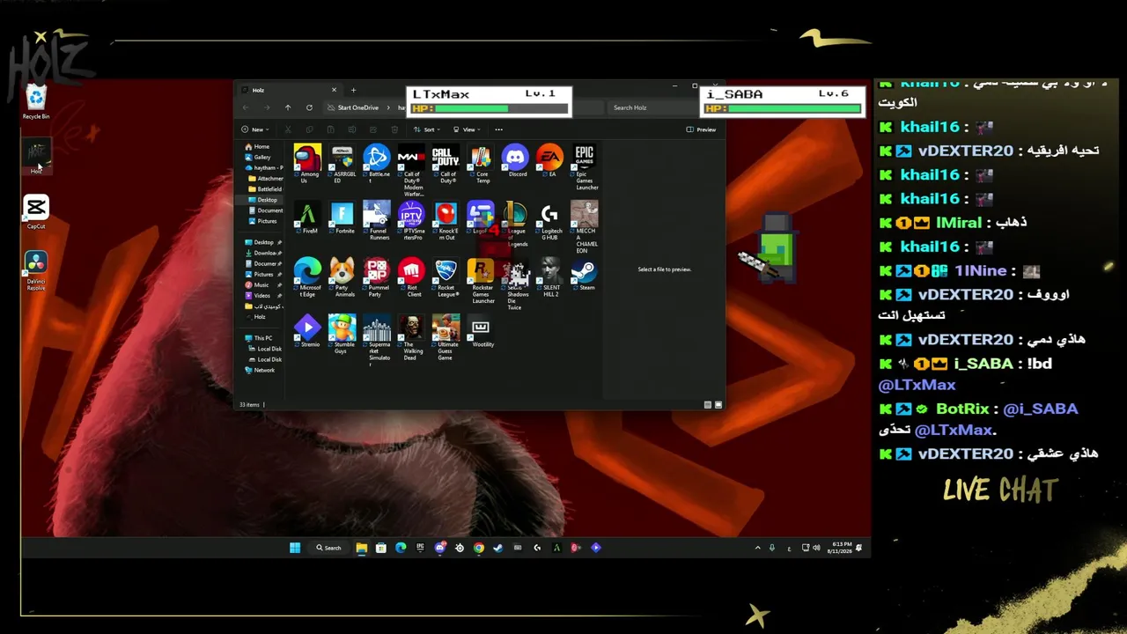Select the Stumble Guys shortcut

click(342, 335)
